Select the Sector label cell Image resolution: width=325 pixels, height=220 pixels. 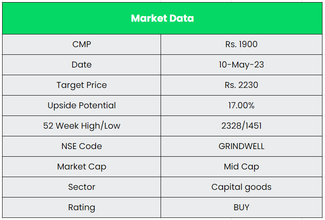click(82, 187)
